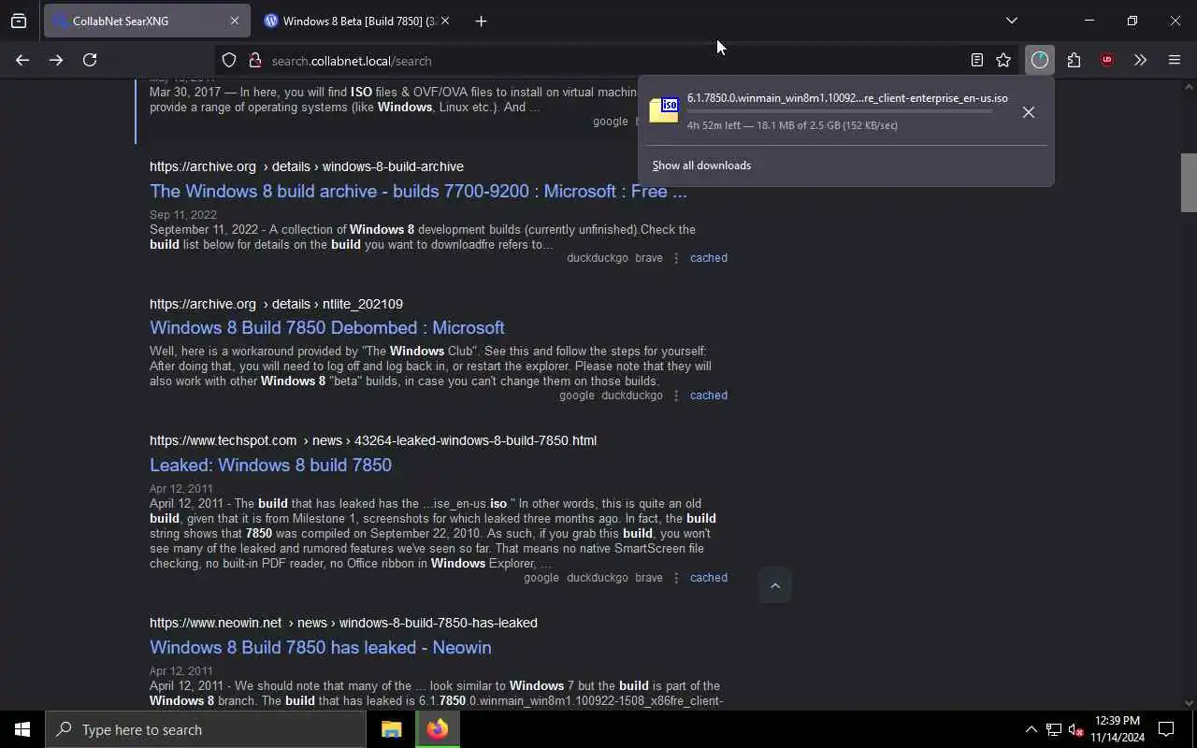Open Windows 8 Build 7850 has leaked - Neowin

click(320, 648)
